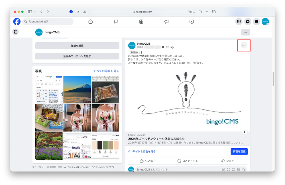Expand Safari sidebar dropdown chevron
Image resolution: width=285 pixels, height=185 pixels.
35,12
